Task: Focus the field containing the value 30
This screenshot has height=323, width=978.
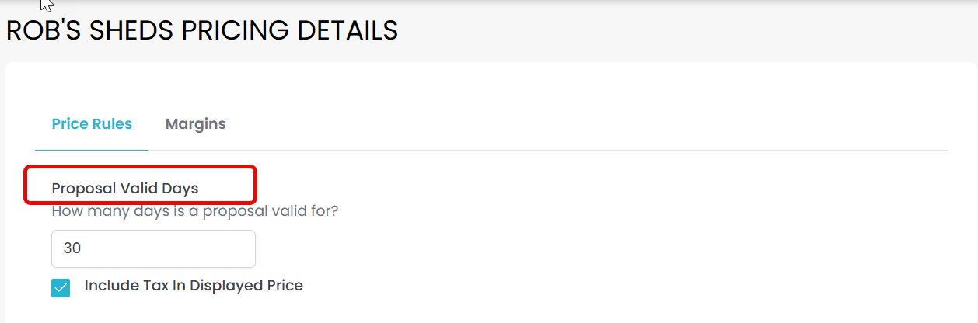Action: (153, 248)
